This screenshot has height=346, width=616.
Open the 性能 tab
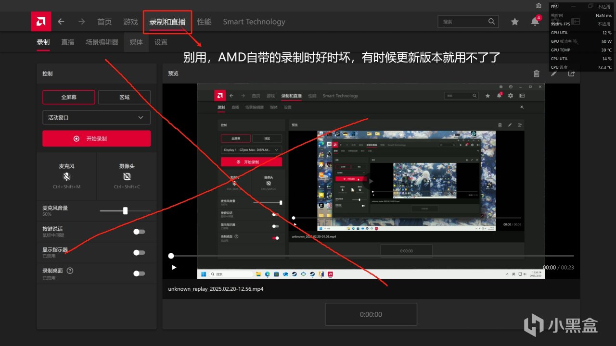[205, 22]
